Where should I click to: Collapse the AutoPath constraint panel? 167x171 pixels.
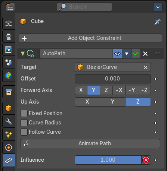pos(23,54)
